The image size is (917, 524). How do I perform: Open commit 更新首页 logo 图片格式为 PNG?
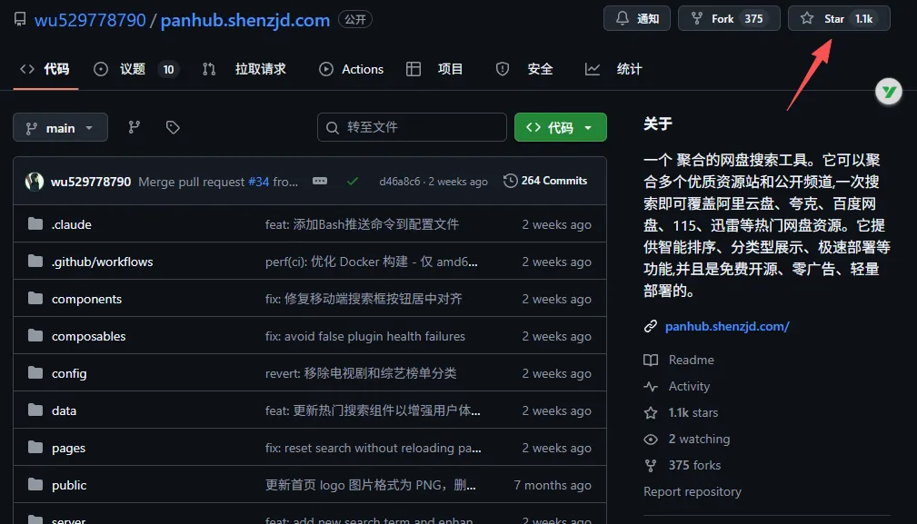pyautogui.click(x=370, y=486)
